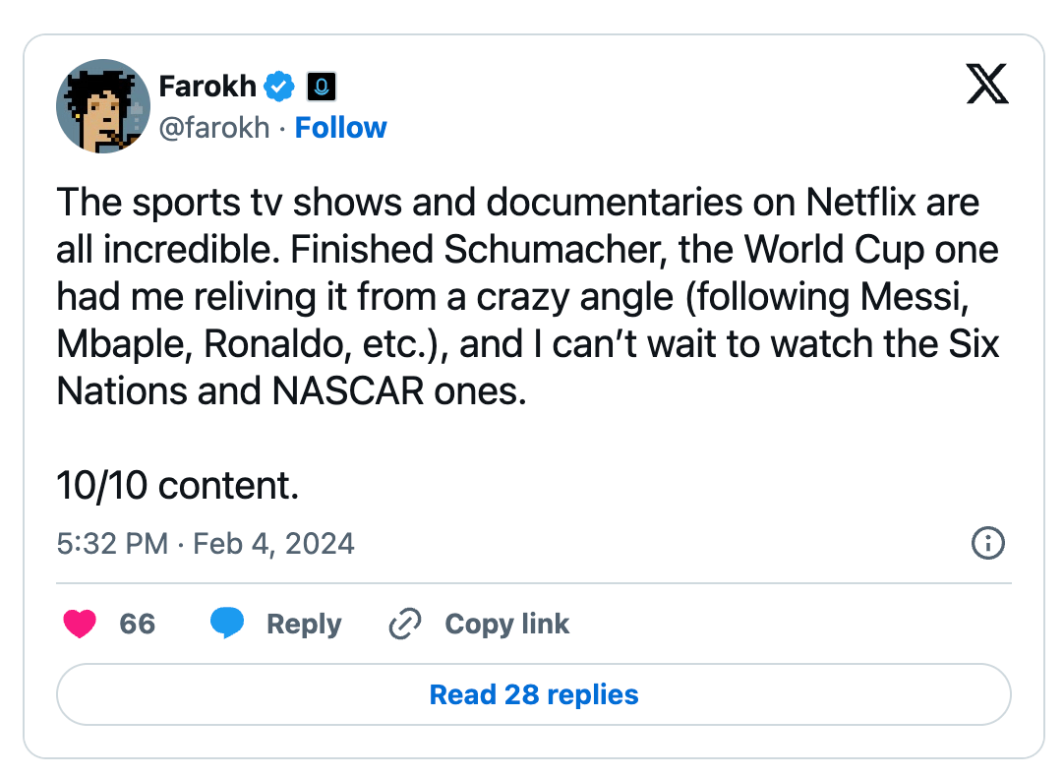Click the blue verified checkmark badge

(281, 87)
